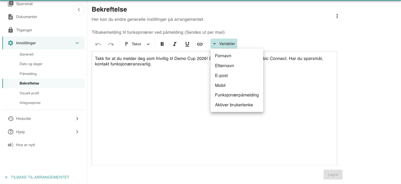Apply underline formatting
The width and height of the screenshot is (401, 184).
pos(187,44)
